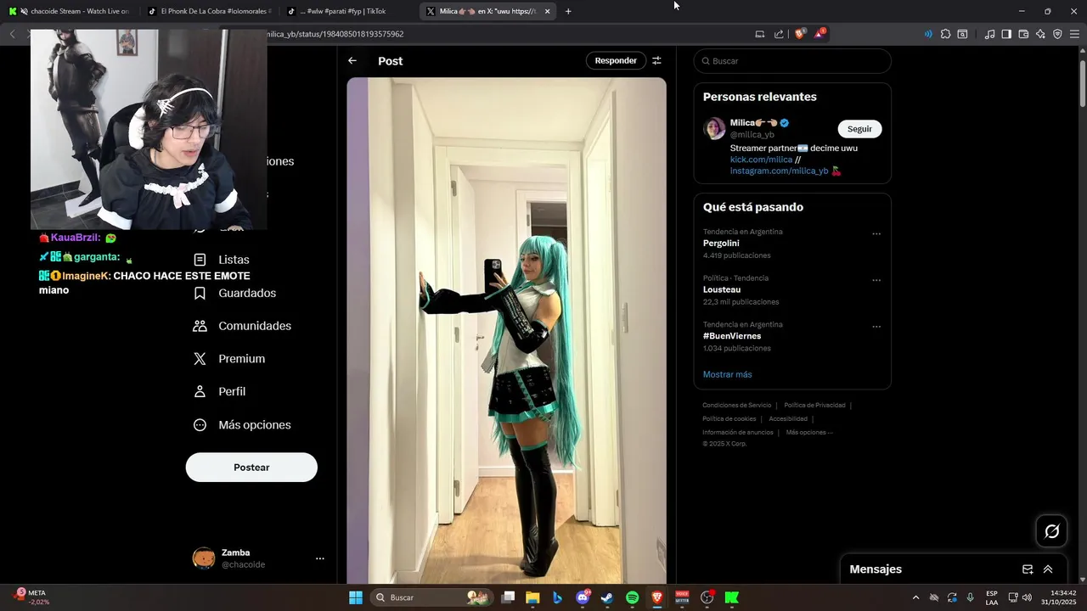
Task: Open Condiciones de Servicio footer link
Action: tap(736, 406)
